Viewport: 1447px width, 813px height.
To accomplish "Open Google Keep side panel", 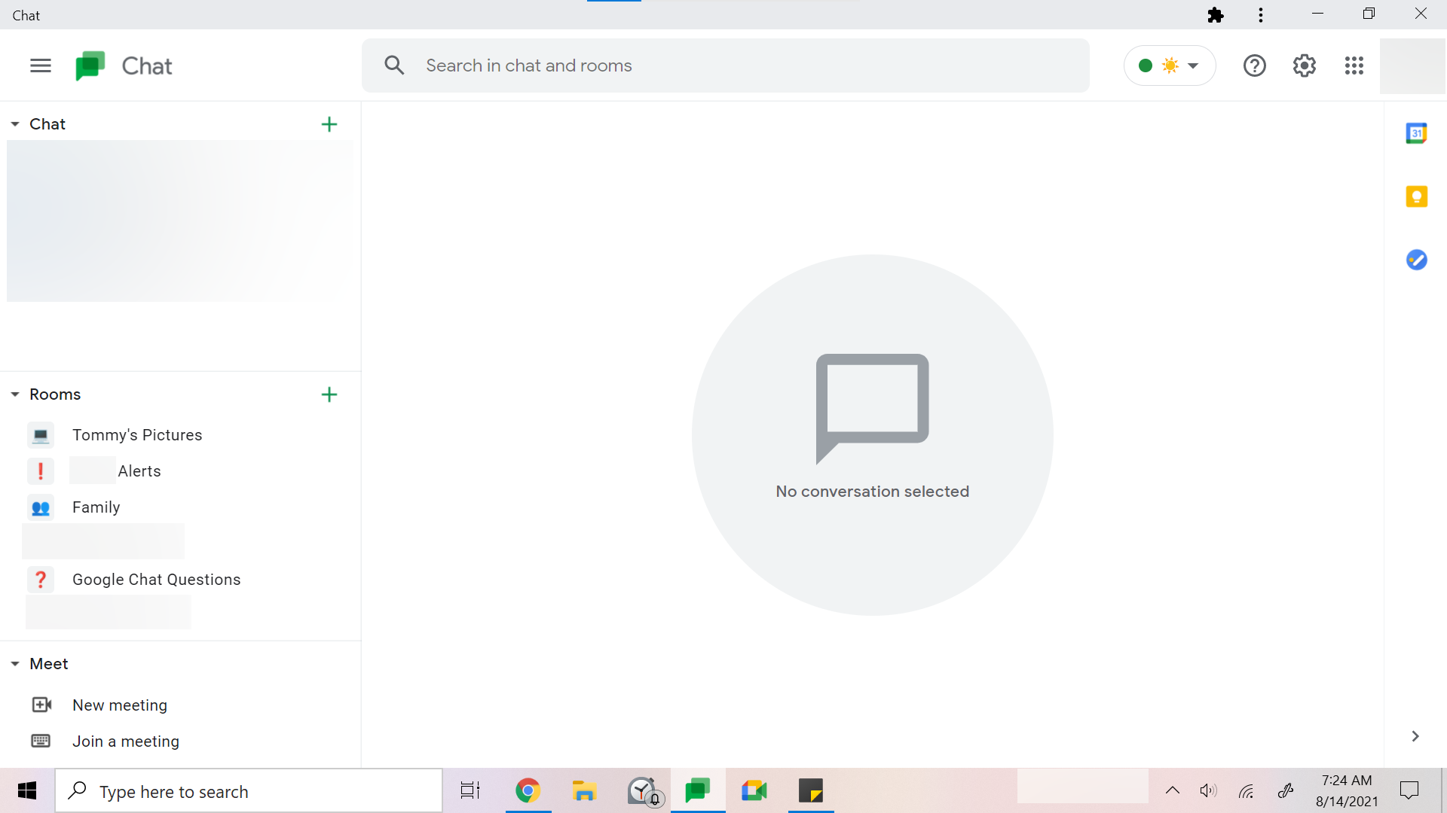I will click(1416, 197).
